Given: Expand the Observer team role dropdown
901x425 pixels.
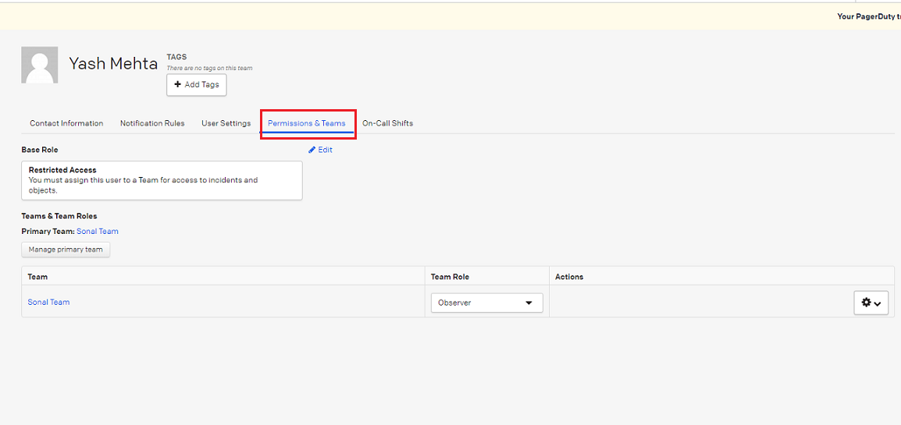Looking at the screenshot, I should coord(486,303).
